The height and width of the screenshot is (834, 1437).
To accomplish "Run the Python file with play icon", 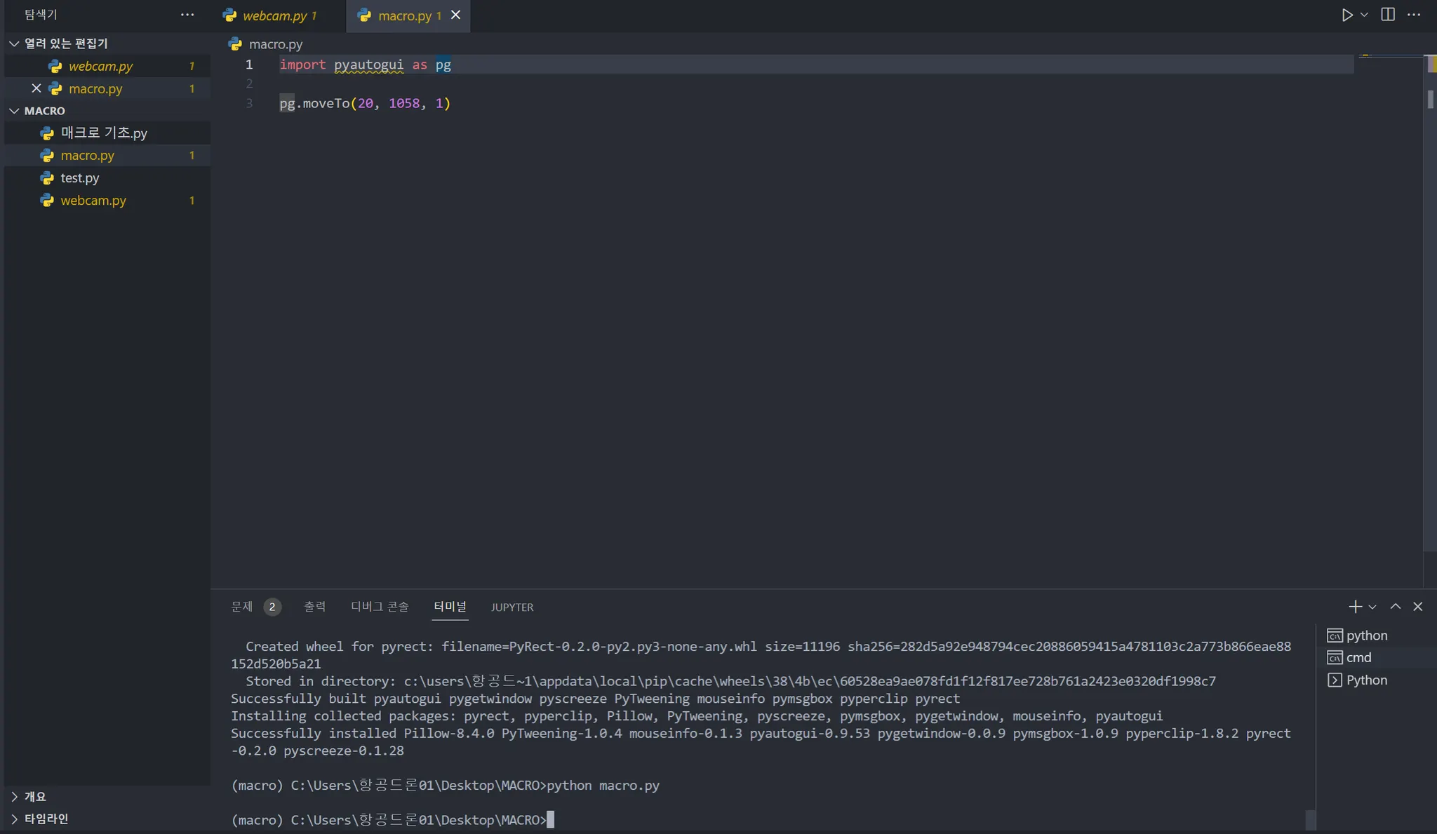I will [x=1346, y=15].
